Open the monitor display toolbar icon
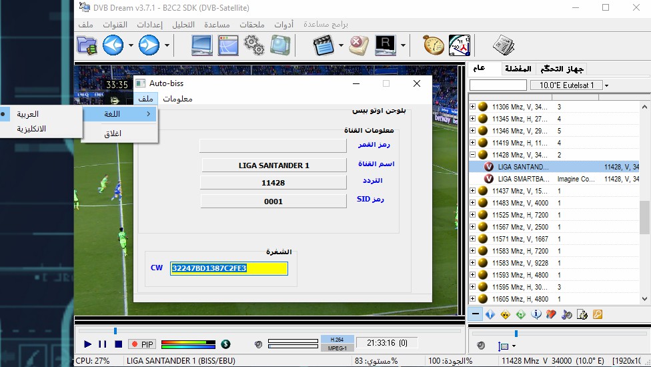Image resolution: width=651 pixels, height=367 pixels. point(202,45)
